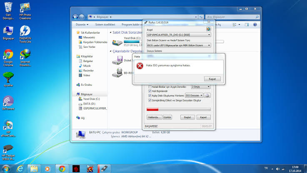307x173 pixels.
Task: Click the refresh button beside address bar
Action: (201, 17)
